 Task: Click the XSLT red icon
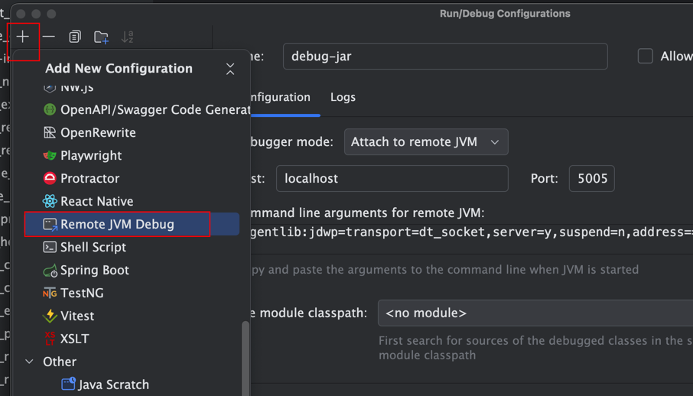[x=50, y=339]
